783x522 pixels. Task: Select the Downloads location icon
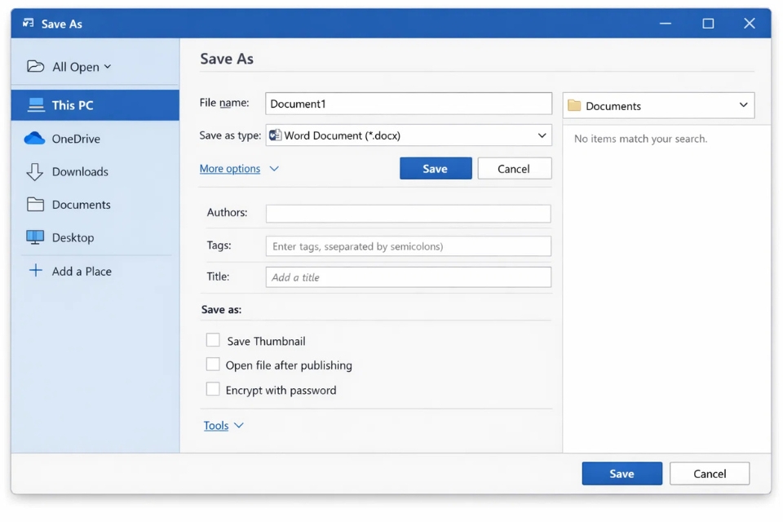coord(34,171)
